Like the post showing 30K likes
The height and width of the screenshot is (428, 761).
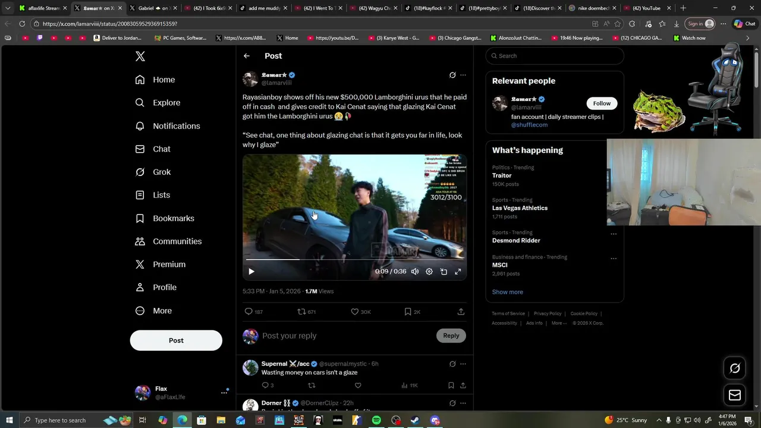361,311
